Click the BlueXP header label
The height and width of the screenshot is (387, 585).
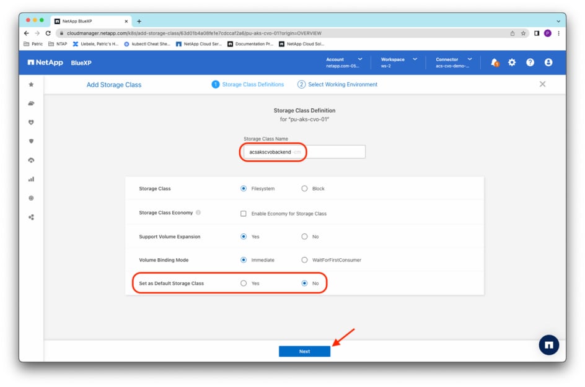(x=81, y=63)
